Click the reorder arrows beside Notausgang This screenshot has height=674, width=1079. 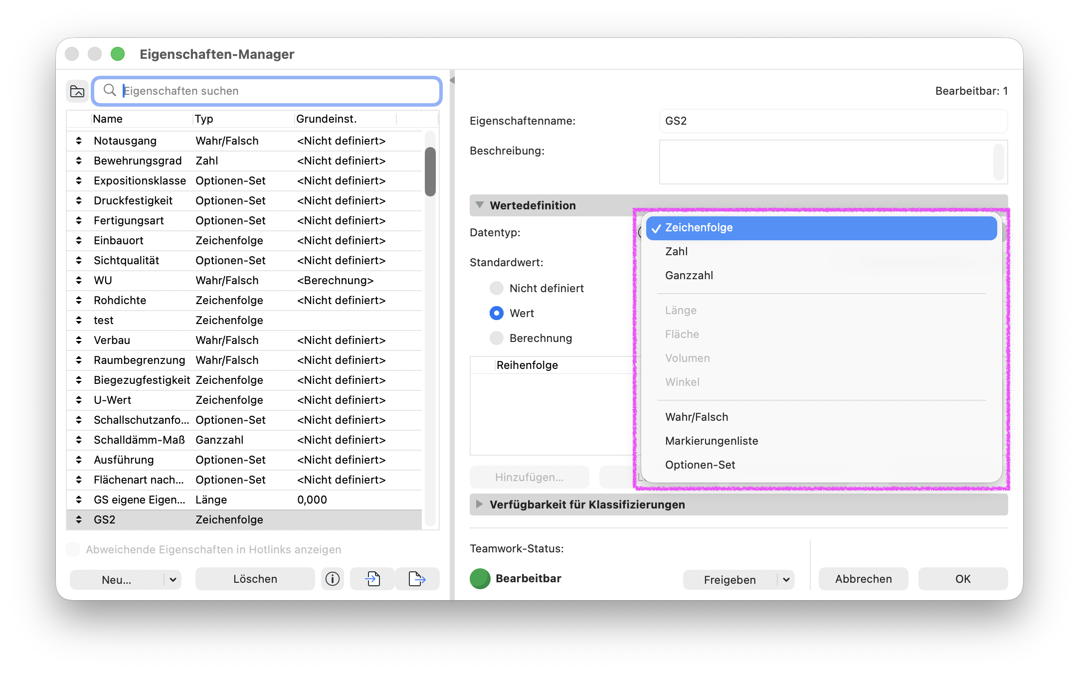click(79, 141)
